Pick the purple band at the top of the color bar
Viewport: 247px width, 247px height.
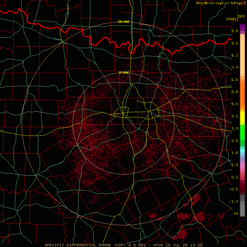point(242,27)
